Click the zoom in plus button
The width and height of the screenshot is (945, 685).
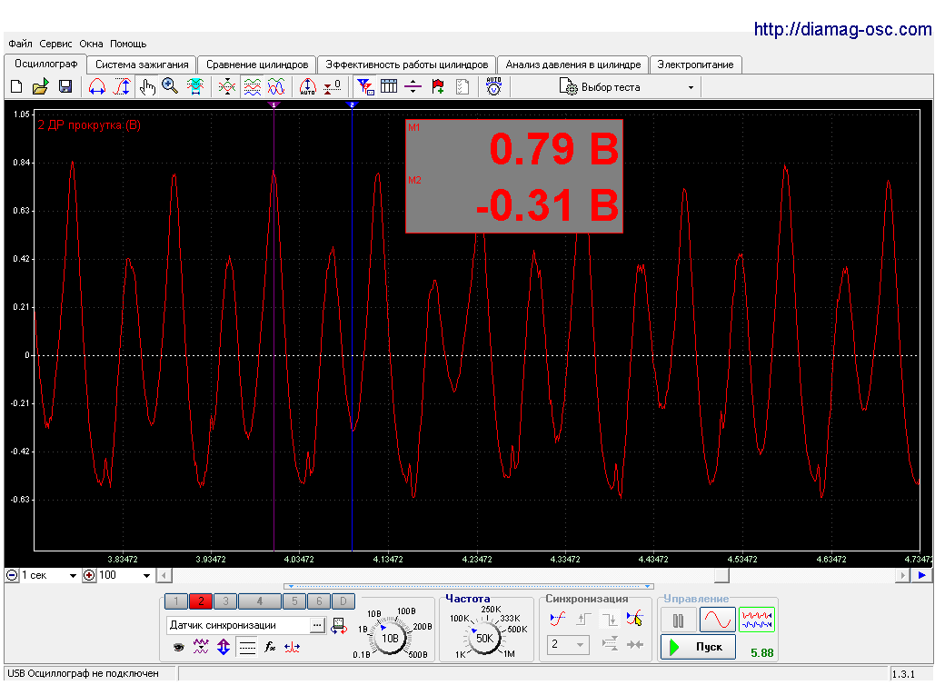89,575
